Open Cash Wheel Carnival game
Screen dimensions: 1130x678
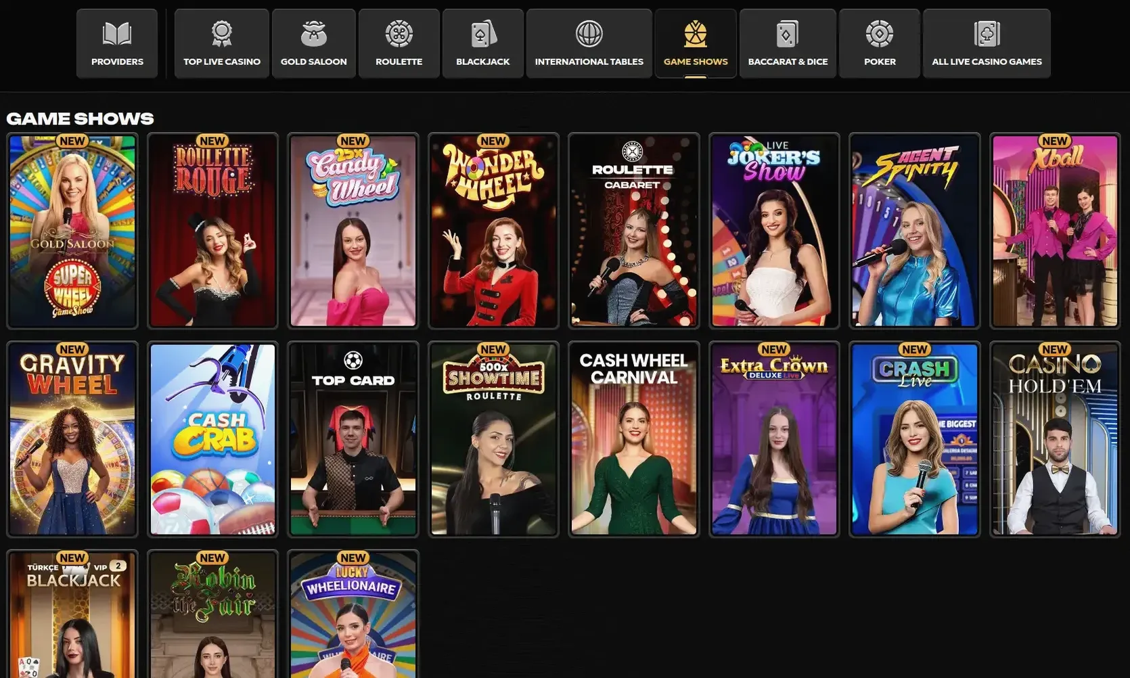(634, 439)
